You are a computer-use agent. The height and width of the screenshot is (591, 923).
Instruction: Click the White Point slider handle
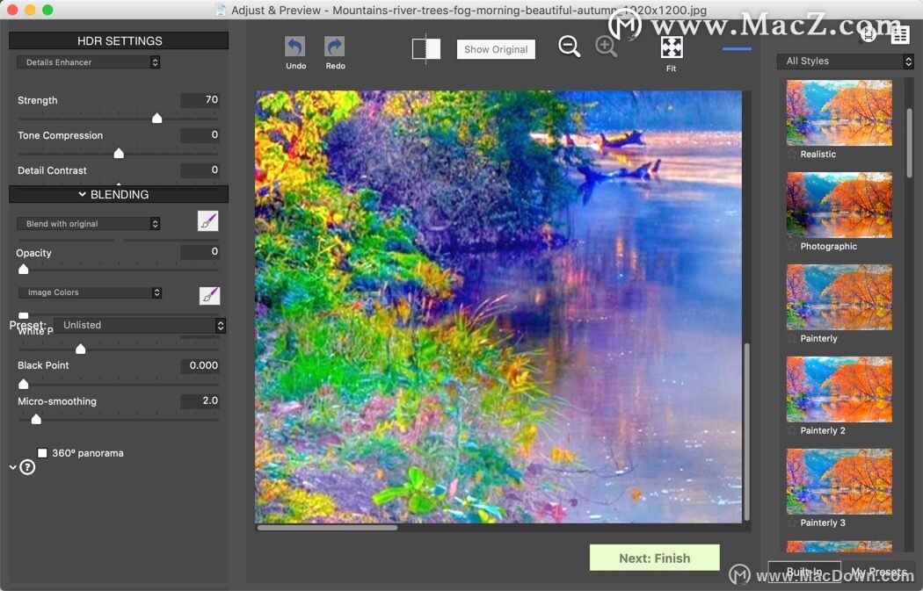81,349
